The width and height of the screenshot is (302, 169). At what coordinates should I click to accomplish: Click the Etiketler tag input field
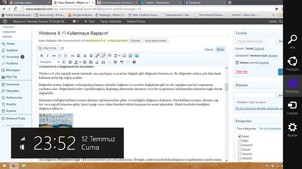[x=255, y=95]
